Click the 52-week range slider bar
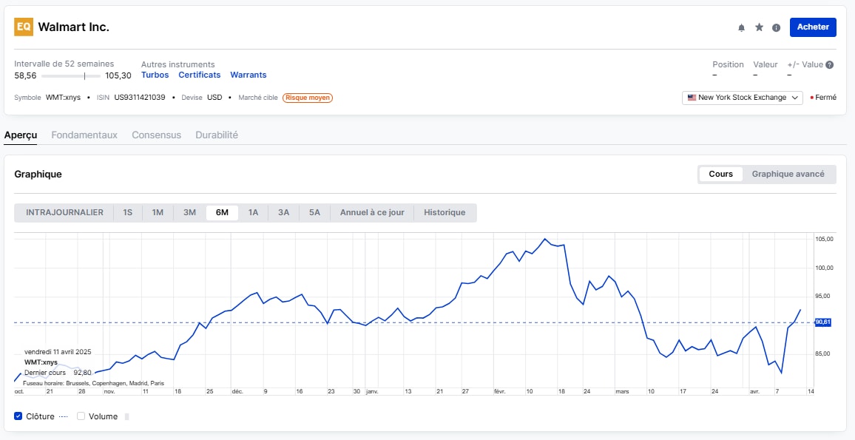 click(x=71, y=75)
